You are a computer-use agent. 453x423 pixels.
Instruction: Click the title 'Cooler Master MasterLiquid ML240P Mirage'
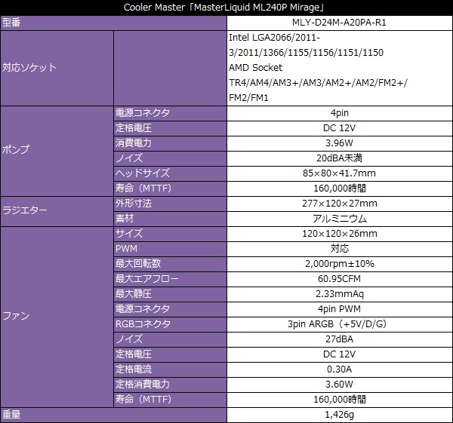(224, 8)
